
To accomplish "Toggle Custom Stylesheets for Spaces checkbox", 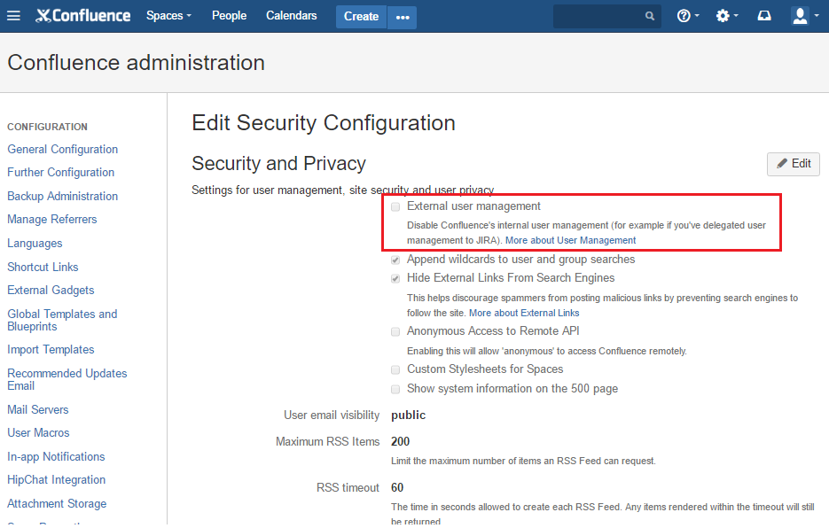I will (395, 369).
